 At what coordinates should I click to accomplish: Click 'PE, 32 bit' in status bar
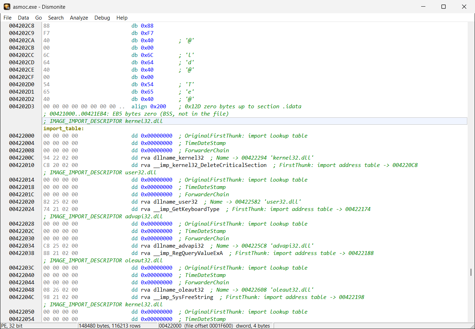[x=12, y=326]
